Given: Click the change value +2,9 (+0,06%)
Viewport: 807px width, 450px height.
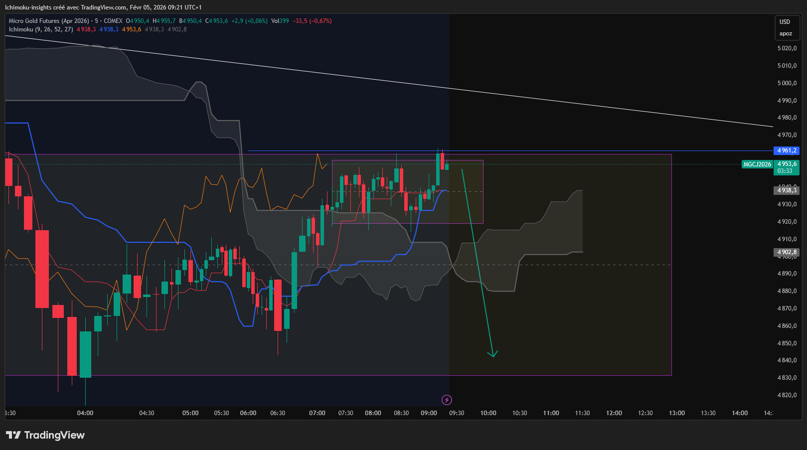Looking at the screenshot, I should (250, 21).
